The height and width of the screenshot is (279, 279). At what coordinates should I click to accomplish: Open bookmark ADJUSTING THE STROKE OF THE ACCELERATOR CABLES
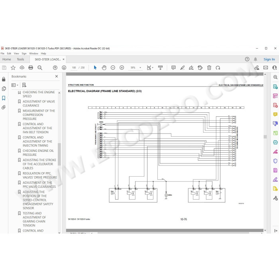(x=39, y=164)
